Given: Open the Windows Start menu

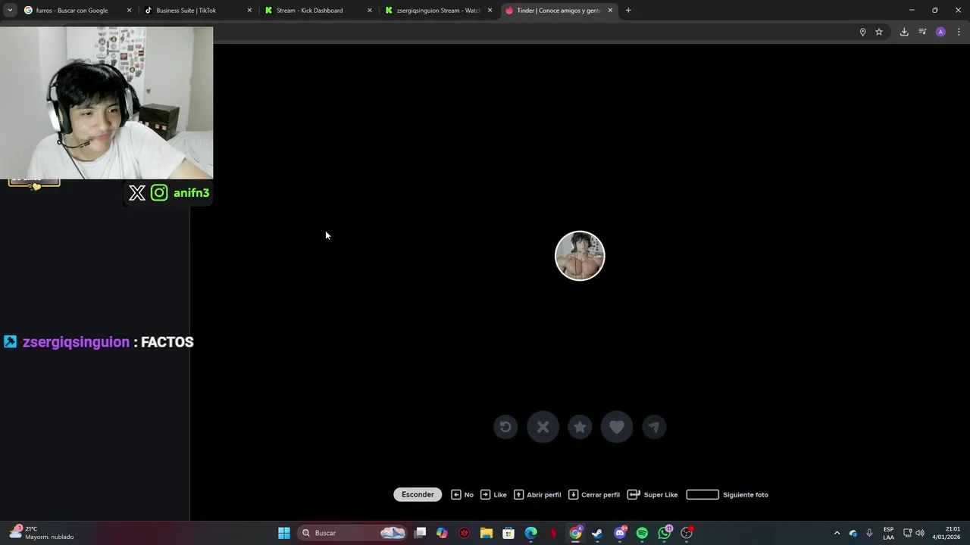Looking at the screenshot, I should coord(284,533).
